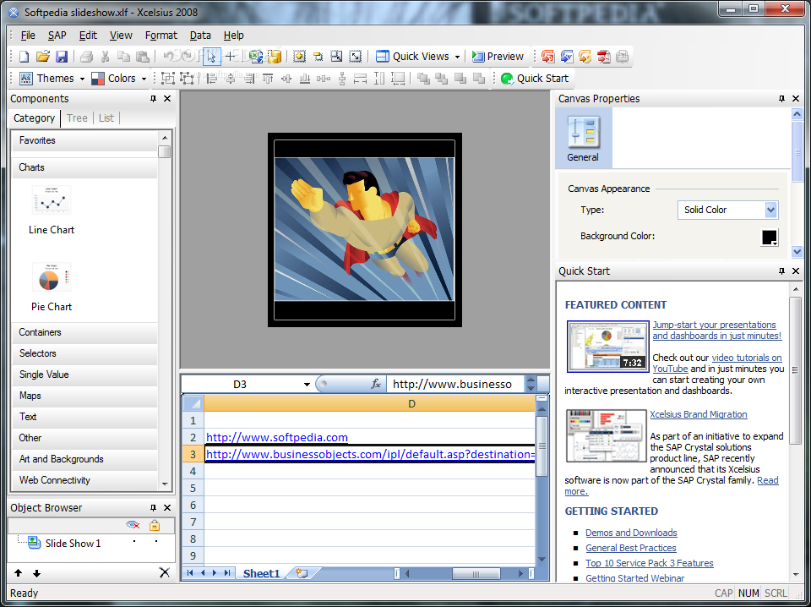Open a file with the folder icon
Image resolution: width=811 pixels, height=607 pixels.
tap(43, 57)
